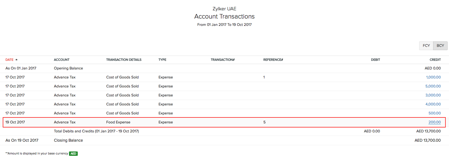Click the Closing Balance row
The image size is (449, 161).
pos(68,140)
